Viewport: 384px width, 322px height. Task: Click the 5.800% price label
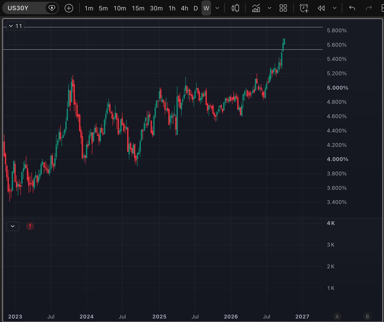tap(337, 31)
